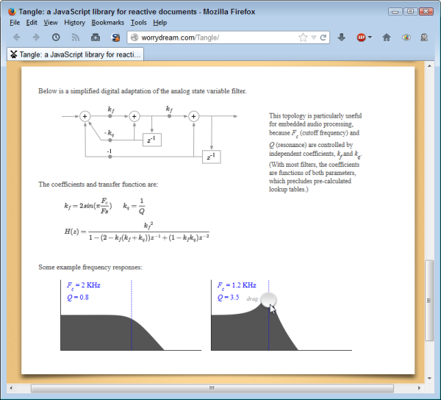441x400 pixels.
Task: Open the history clock icon
Action: tap(56, 37)
